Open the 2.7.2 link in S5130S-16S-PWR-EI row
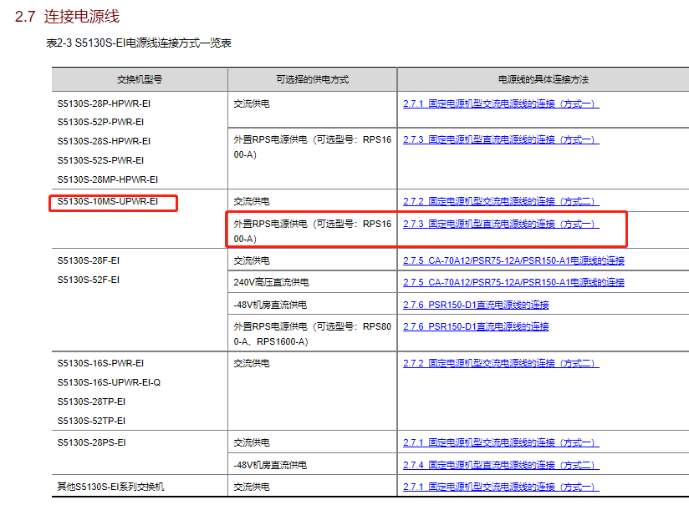689x515 pixels. (501, 364)
